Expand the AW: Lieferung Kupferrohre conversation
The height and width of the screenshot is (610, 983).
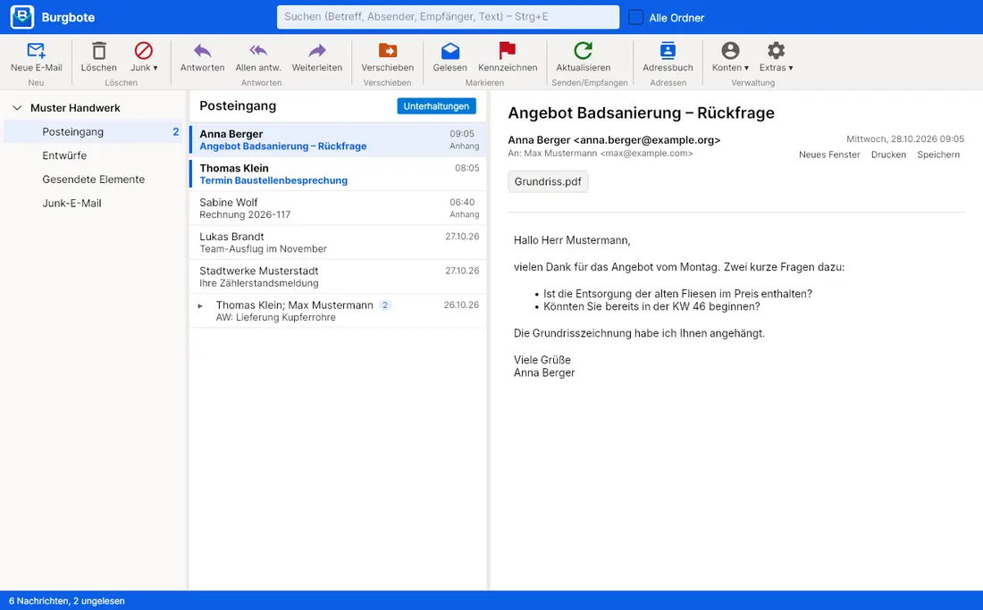click(x=200, y=305)
